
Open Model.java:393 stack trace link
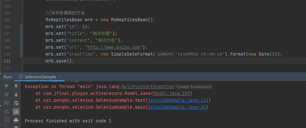(x=172, y=94)
